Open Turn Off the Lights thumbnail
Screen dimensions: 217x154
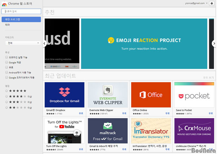(x=64, y=131)
